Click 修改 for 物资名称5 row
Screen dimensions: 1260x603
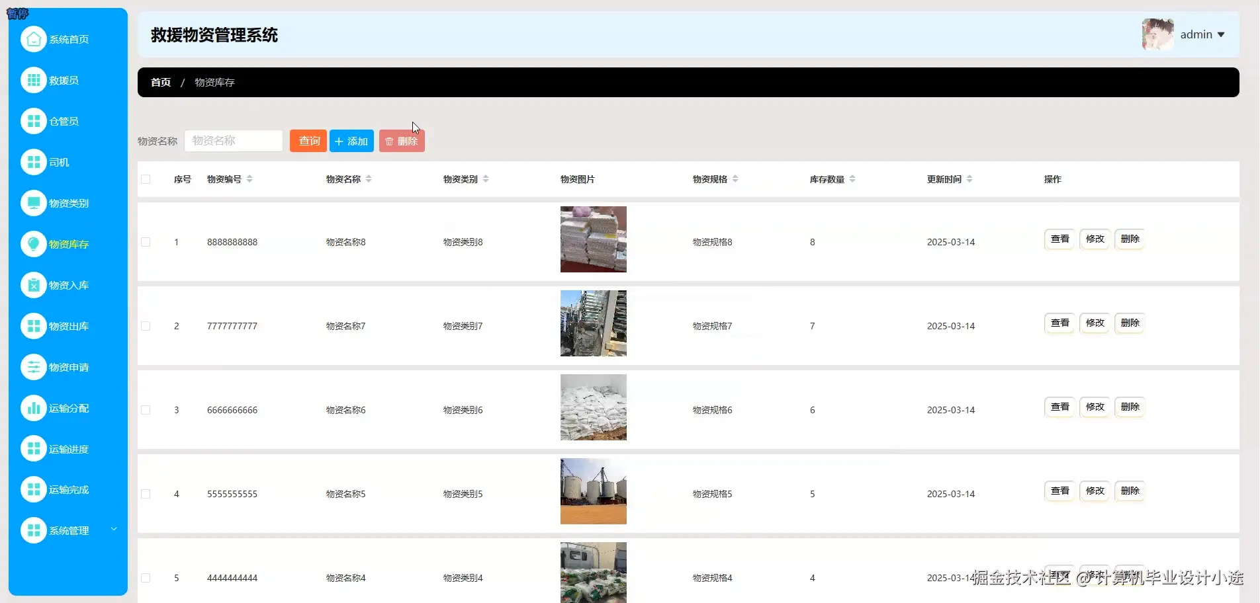coord(1095,491)
